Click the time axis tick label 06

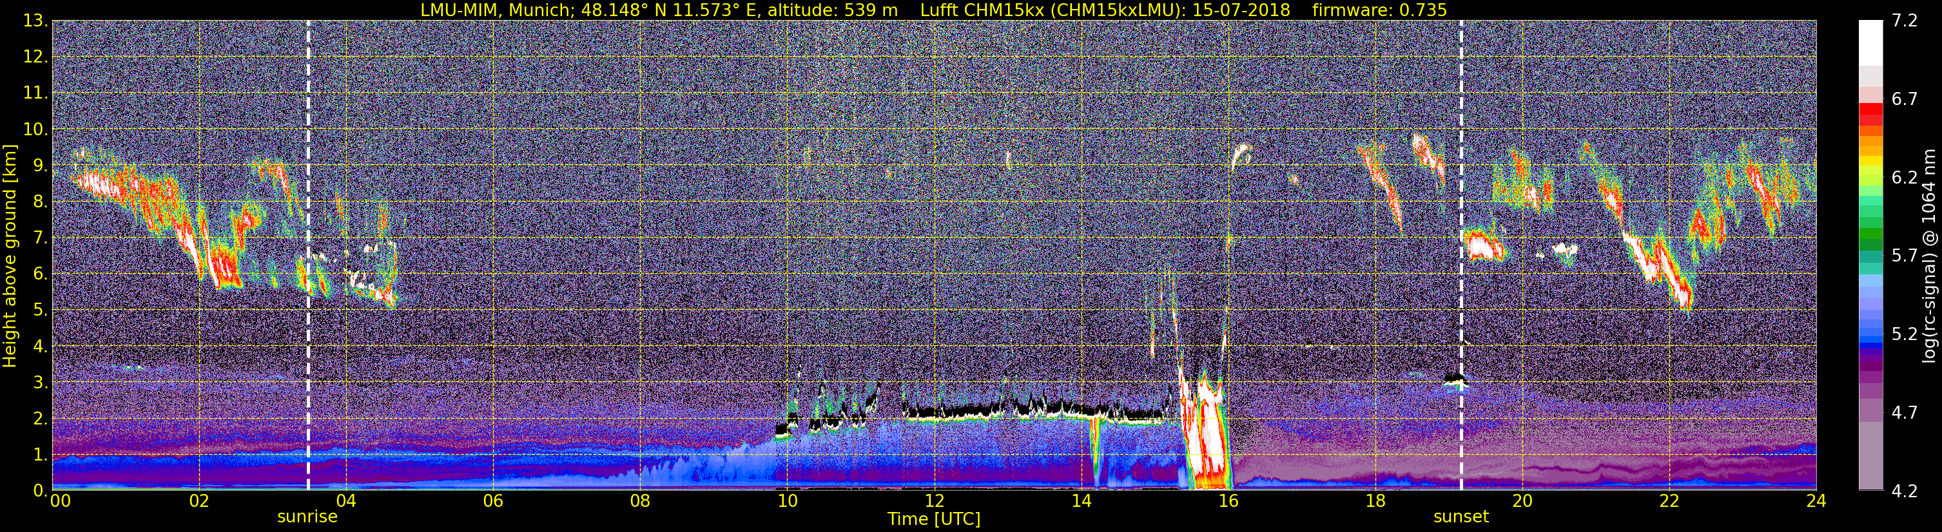click(x=492, y=501)
